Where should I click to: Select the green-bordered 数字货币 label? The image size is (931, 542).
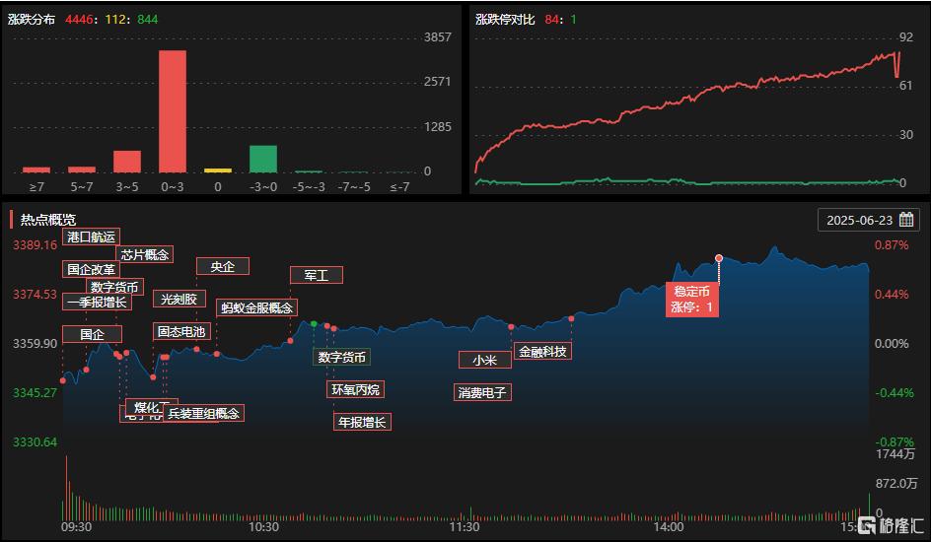coord(341,357)
